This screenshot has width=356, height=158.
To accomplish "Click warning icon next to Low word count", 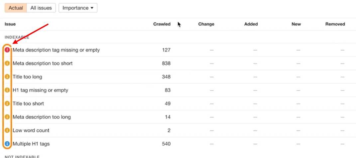I will pyautogui.click(x=7, y=130).
